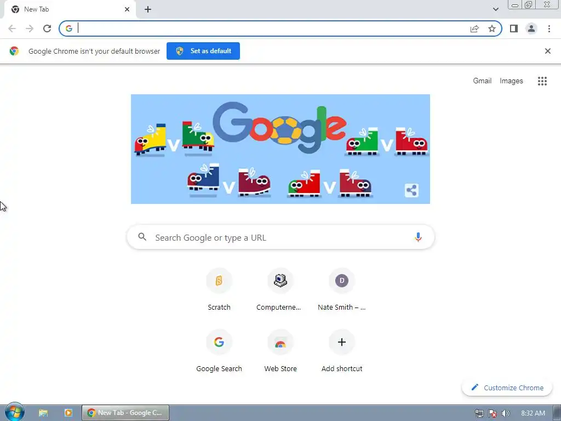Bookmark this tab with star icon
The height and width of the screenshot is (421, 561).
pos(492,29)
